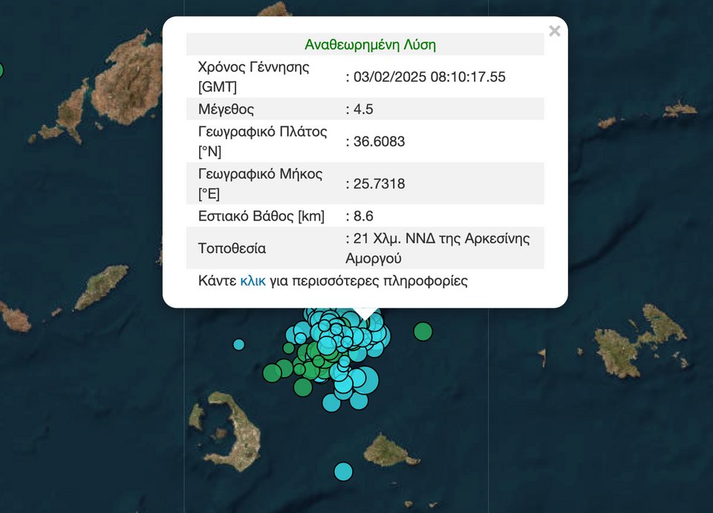This screenshot has width=713, height=513.
Task: Open the 'κλικ' link for more information
Action: (253, 281)
